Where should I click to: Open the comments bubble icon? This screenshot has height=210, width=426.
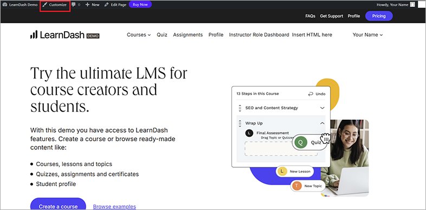click(73, 5)
